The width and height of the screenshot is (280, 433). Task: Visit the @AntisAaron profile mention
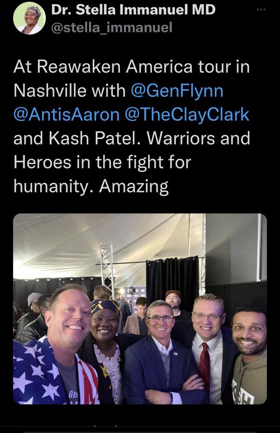tap(66, 114)
